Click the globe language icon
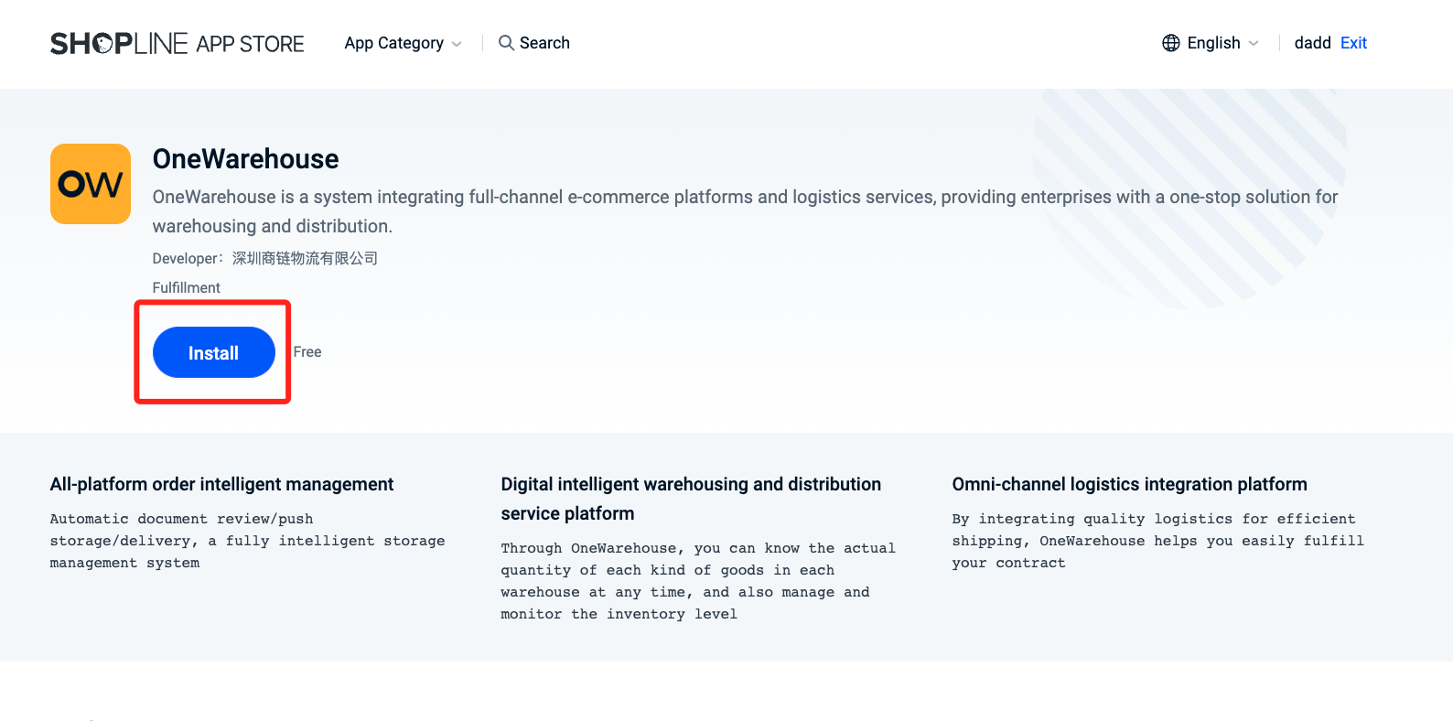The width and height of the screenshot is (1453, 721). [1171, 43]
